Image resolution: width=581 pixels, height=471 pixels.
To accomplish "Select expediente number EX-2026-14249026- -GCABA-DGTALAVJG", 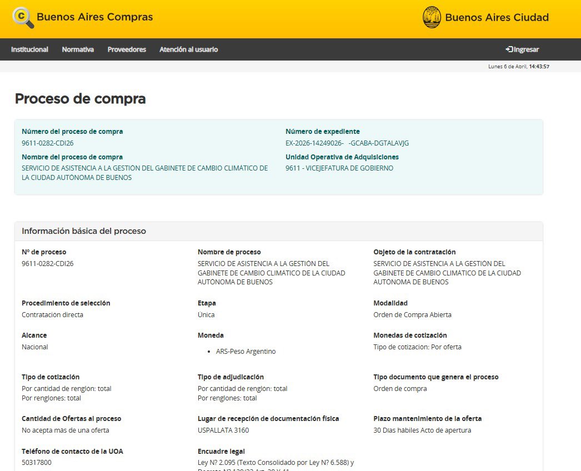I will (347, 143).
